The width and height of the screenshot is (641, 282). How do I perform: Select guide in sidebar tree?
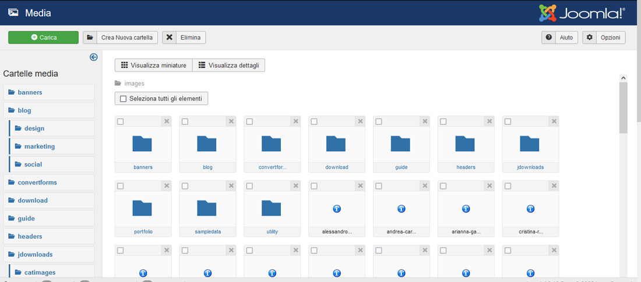[49, 218]
